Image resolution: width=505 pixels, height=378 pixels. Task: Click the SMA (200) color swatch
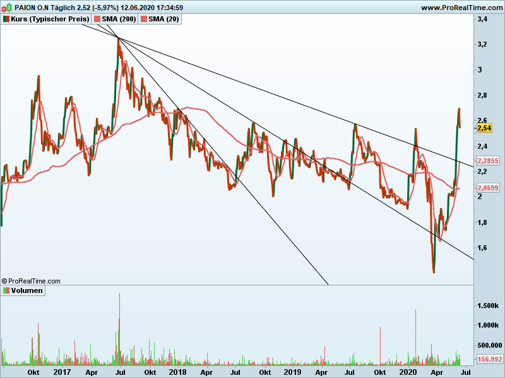coord(98,19)
